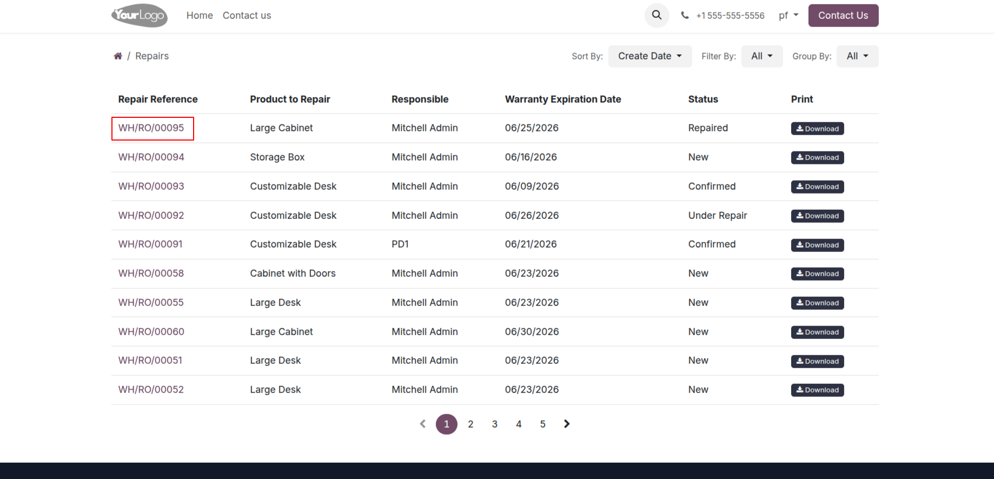Open repair order WH/RO/00055

(x=151, y=303)
